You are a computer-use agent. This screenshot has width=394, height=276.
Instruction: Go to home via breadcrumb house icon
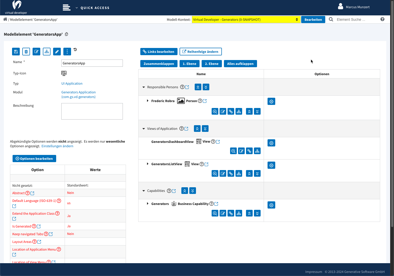coord(5,19)
